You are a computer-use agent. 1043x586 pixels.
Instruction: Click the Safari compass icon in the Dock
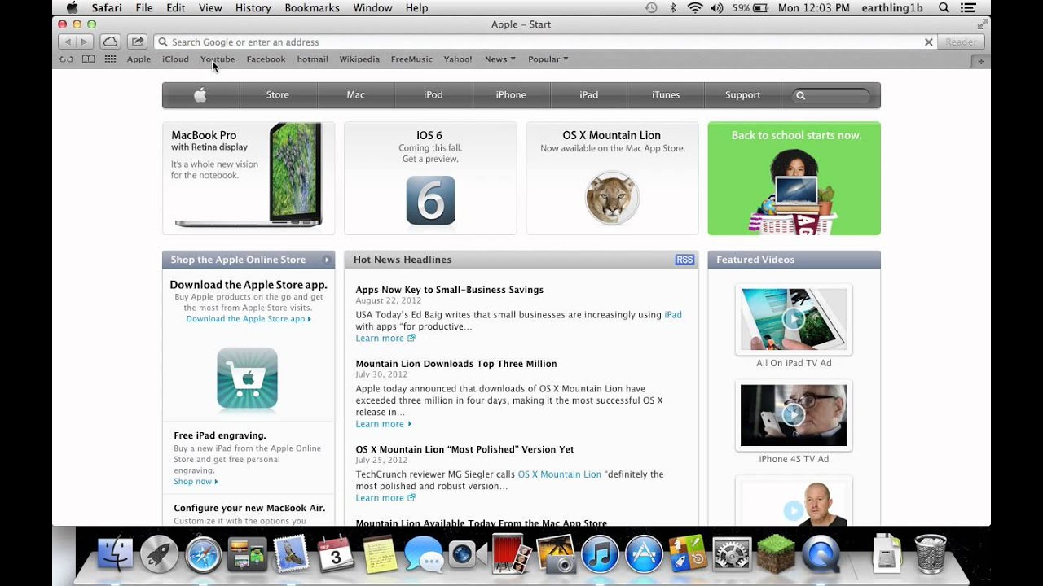[203, 555]
